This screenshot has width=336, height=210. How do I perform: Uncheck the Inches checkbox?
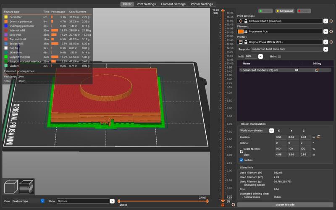pos(241,160)
